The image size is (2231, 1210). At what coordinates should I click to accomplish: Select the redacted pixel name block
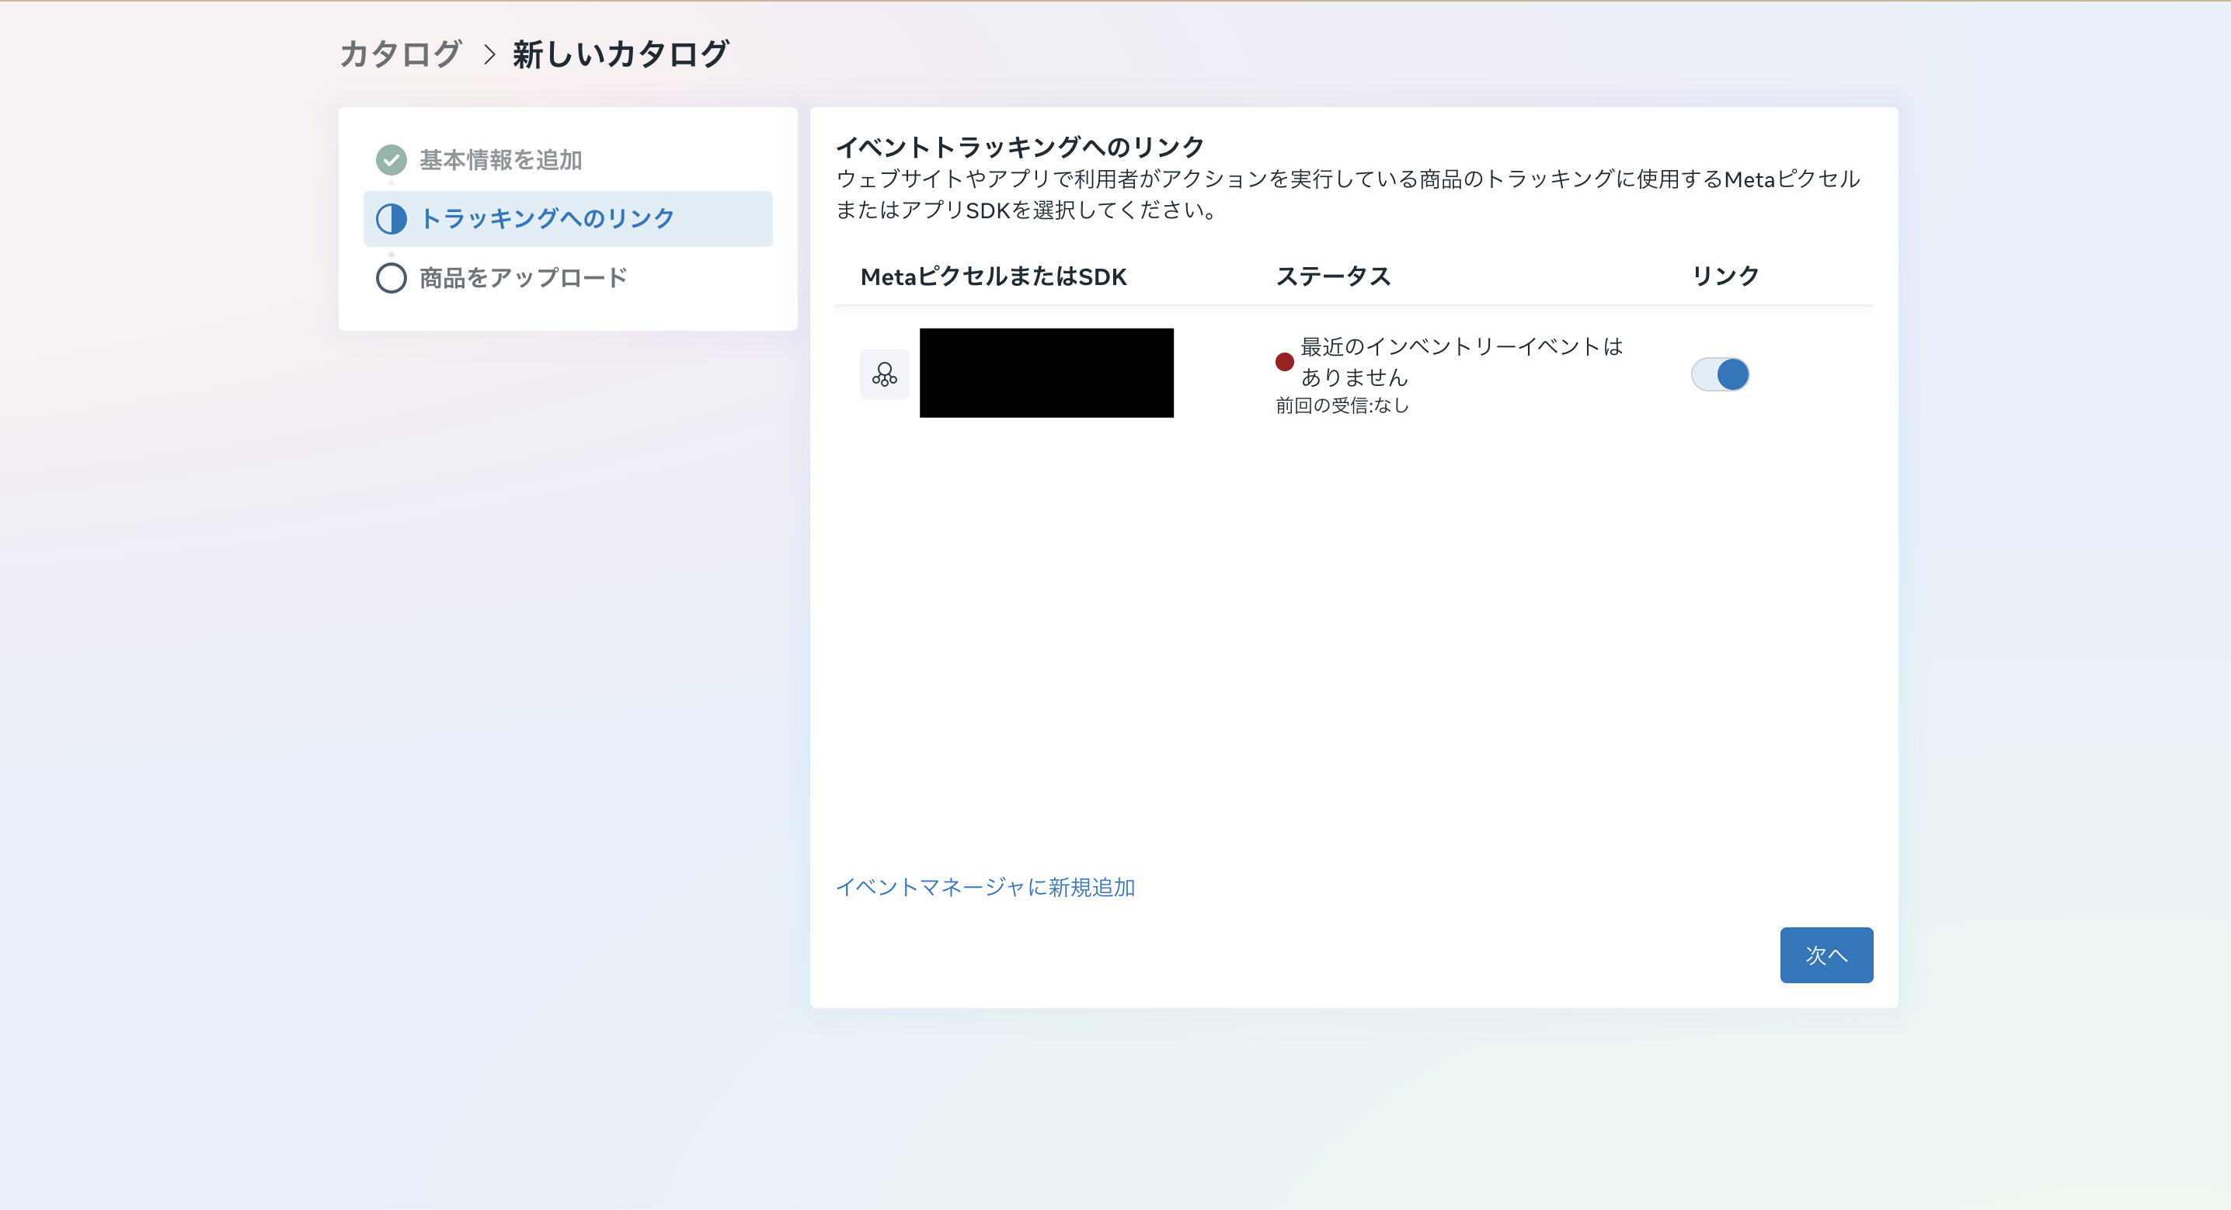click(x=1046, y=373)
